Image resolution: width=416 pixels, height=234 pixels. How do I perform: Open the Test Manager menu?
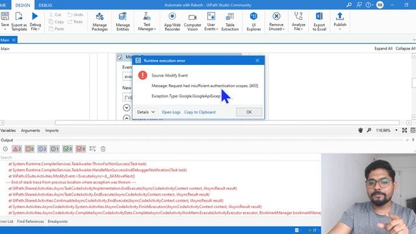(147, 21)
